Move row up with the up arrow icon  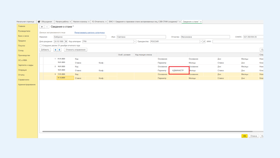56,50
